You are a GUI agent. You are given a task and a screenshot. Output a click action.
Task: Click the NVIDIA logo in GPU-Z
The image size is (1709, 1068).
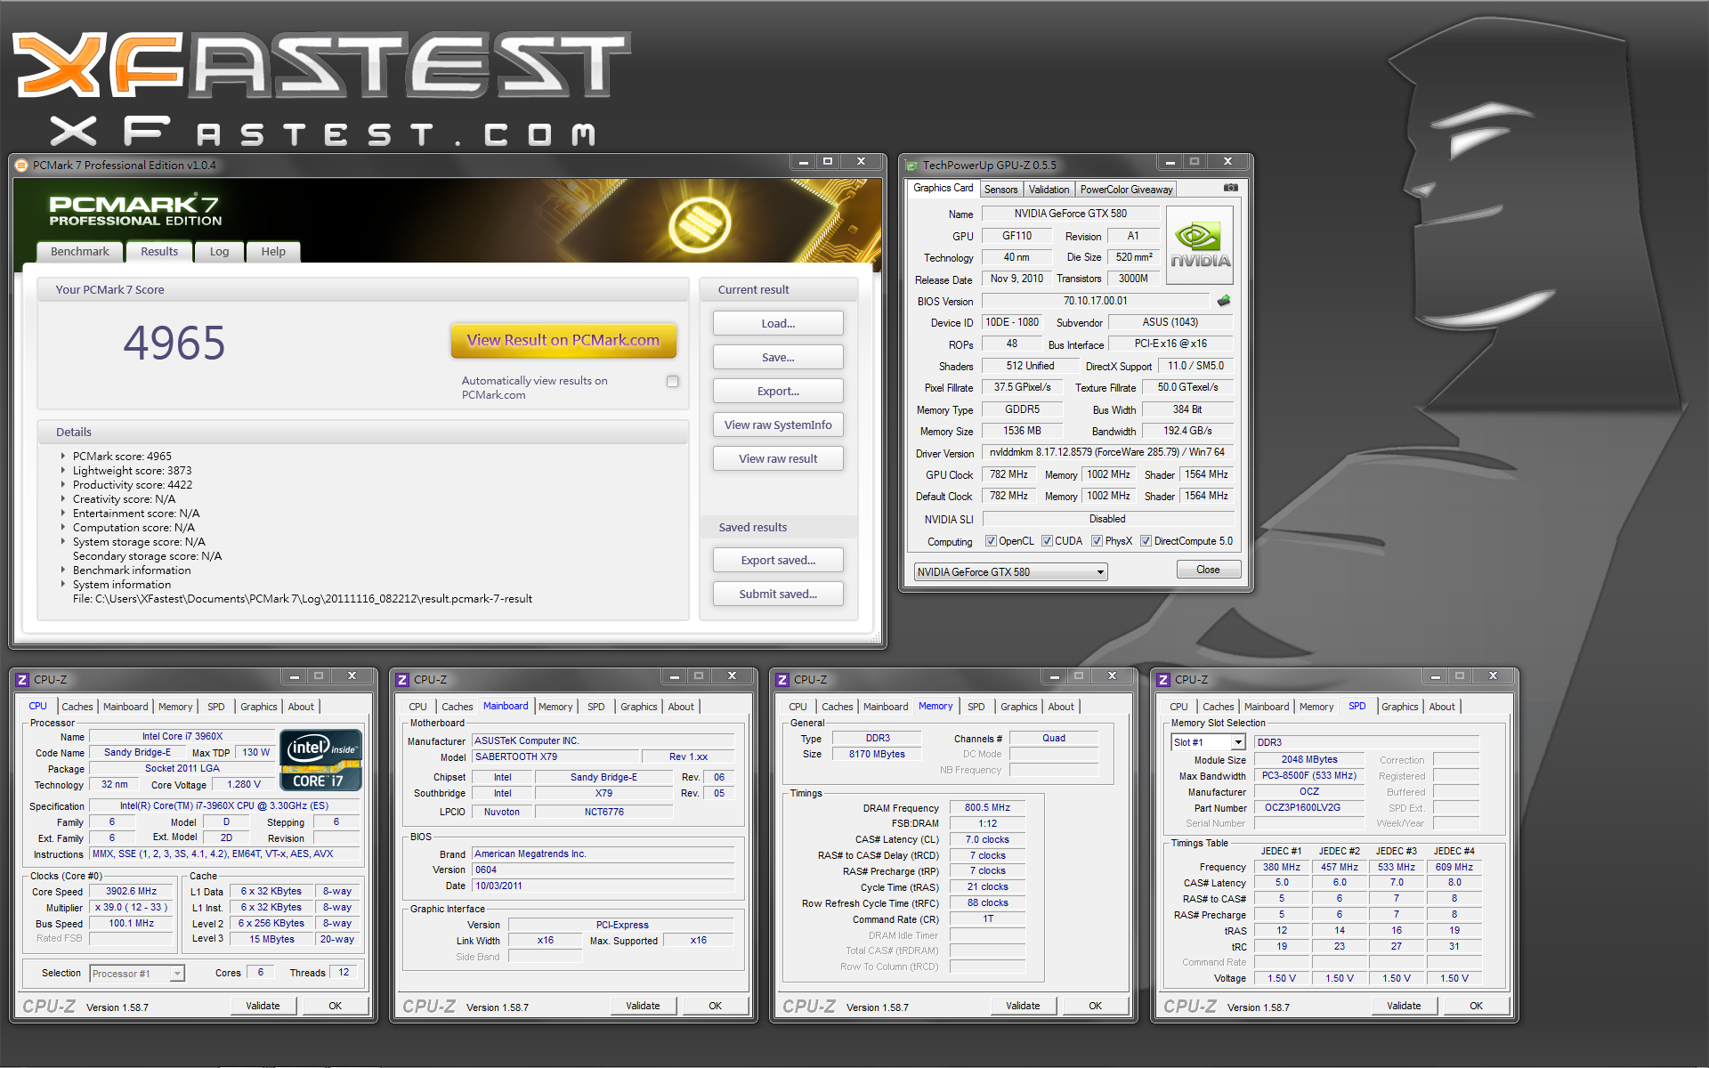pyautogui.click(x=1199, y=246)
